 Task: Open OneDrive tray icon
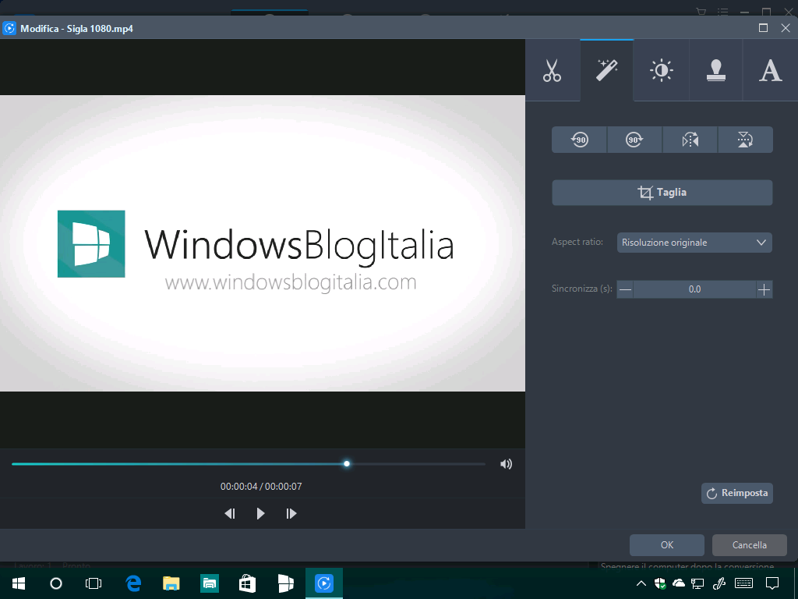click(x=679, y=583)
